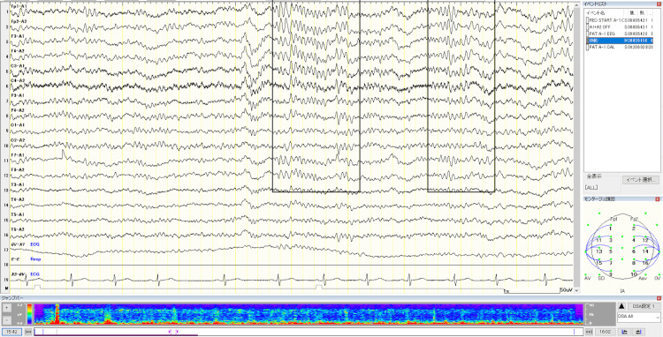Screen dimensions: 663x337
Task: Click the timeline position slider bar
Action: [309, 332]
